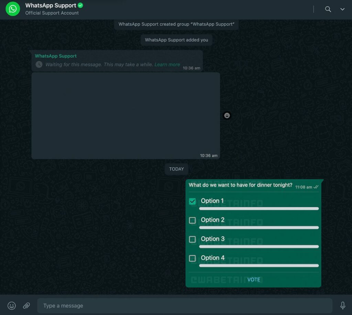The height and width of the screenshot is (315, 352).
Task: Focus the Type a message field
Action: point(185,305)
